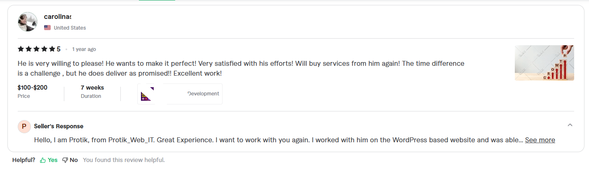Click the "1 year ago" timestamp
Image resolution: width=589 pixels, height=169 pixels.
[84, 49]
